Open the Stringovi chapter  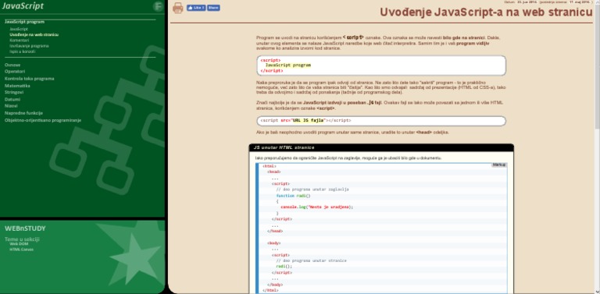tap(14, 92)
